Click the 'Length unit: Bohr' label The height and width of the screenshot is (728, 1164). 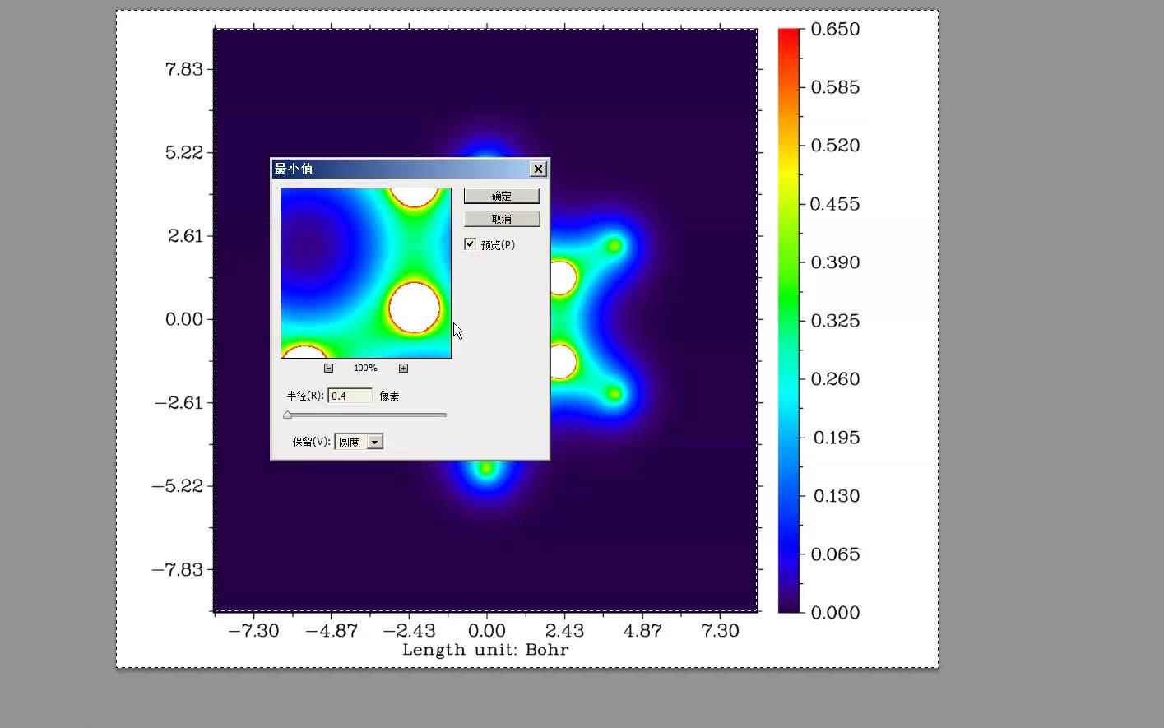(485, 650)
